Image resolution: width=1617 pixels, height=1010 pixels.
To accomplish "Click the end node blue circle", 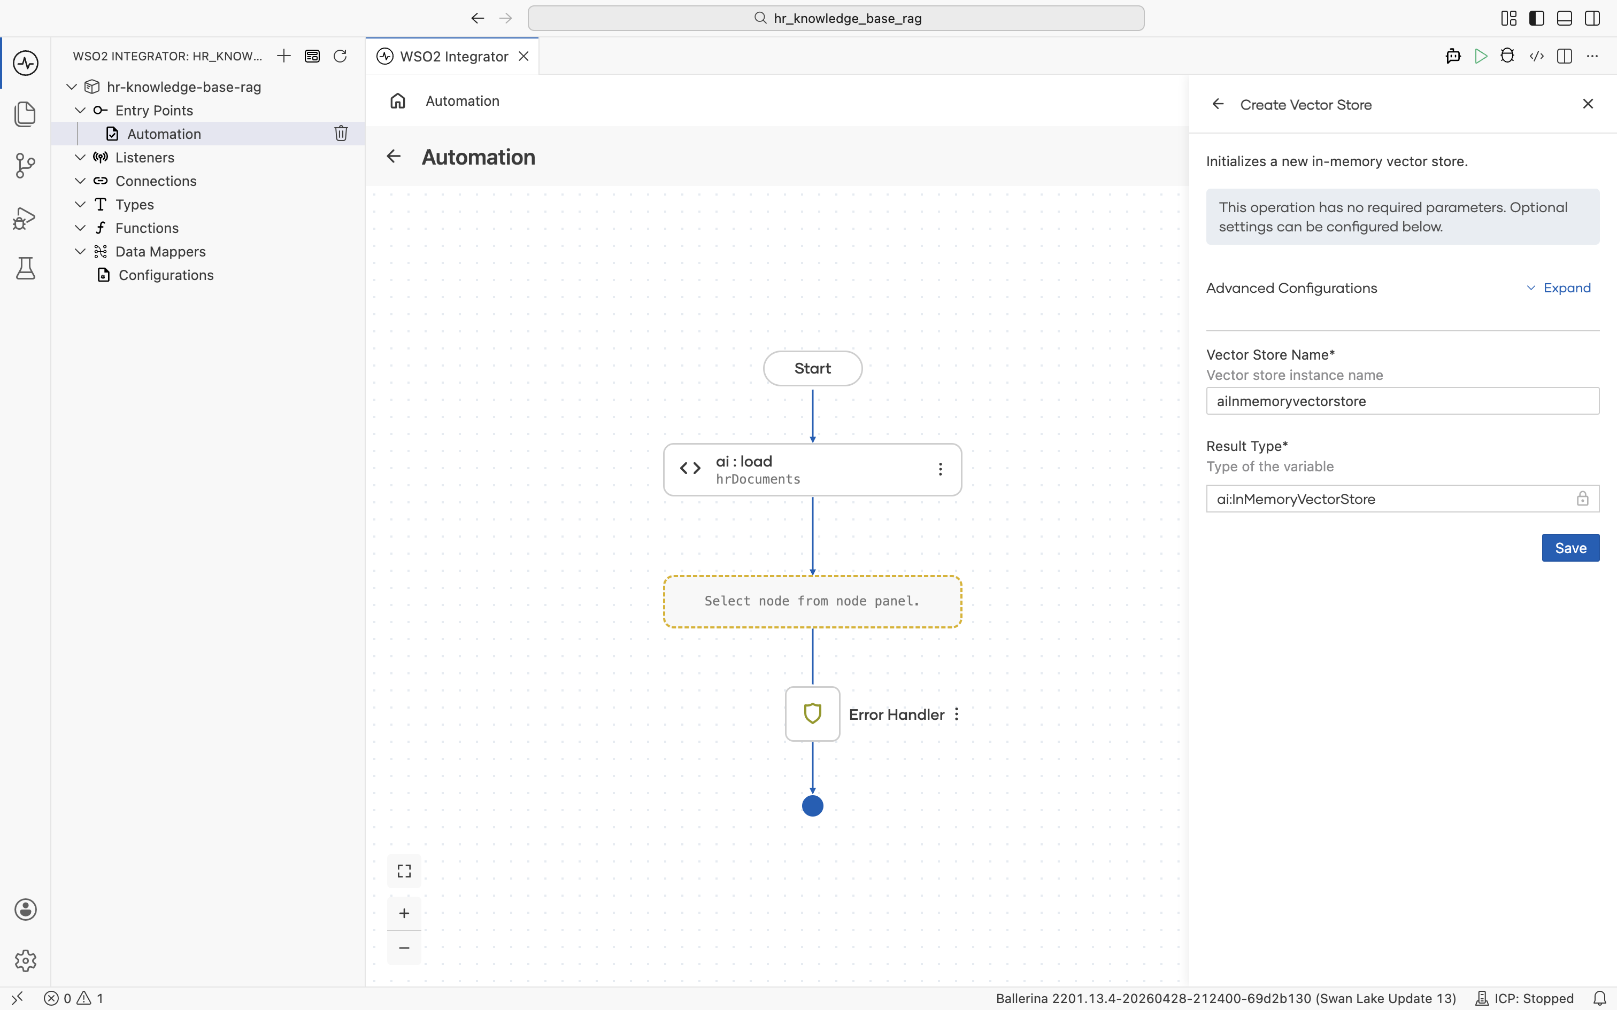I will coord(812,806).
